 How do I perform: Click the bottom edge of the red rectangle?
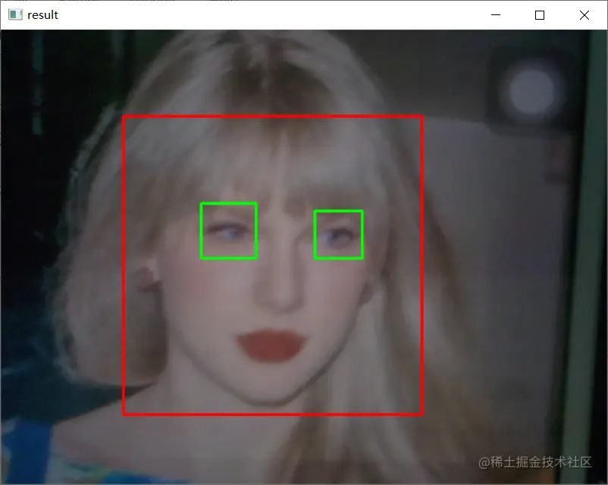coord(273,413)
